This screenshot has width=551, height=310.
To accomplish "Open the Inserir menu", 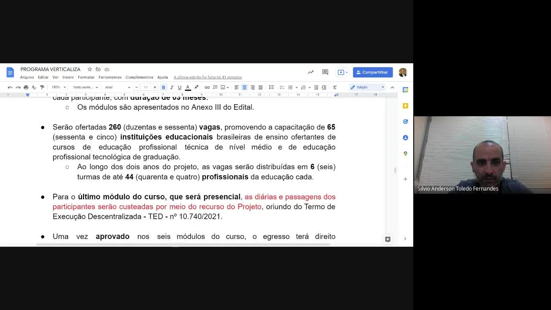I will click(x=68, y=77).
